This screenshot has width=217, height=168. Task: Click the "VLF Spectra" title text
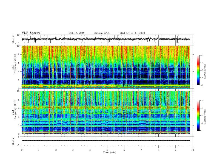31,33
